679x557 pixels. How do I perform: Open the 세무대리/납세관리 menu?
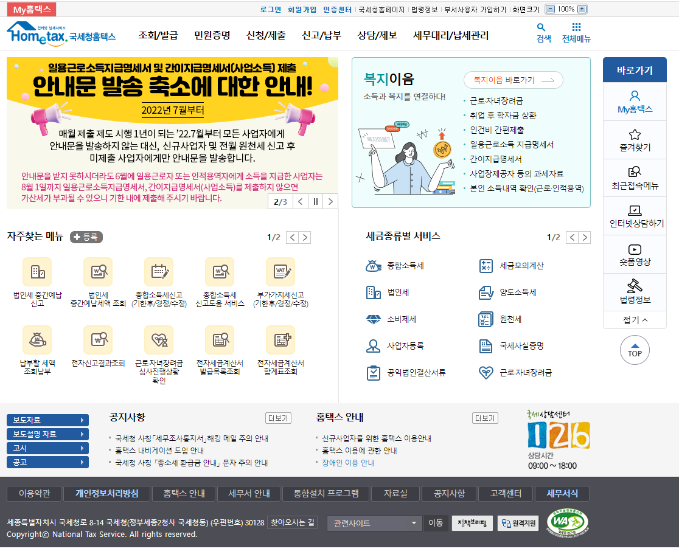click(450, 35)
